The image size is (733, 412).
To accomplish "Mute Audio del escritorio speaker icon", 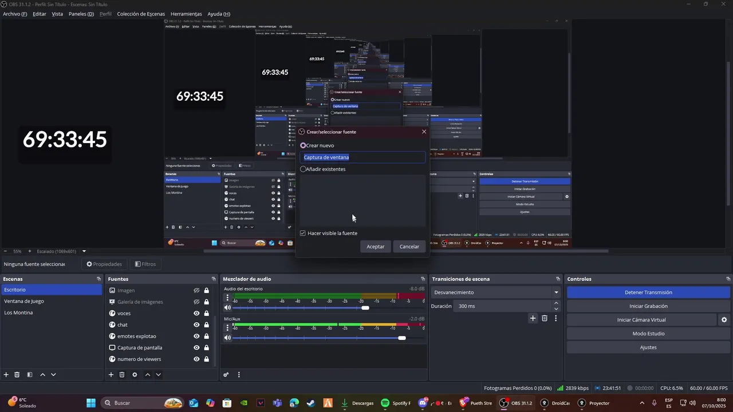I will [227, 308].
